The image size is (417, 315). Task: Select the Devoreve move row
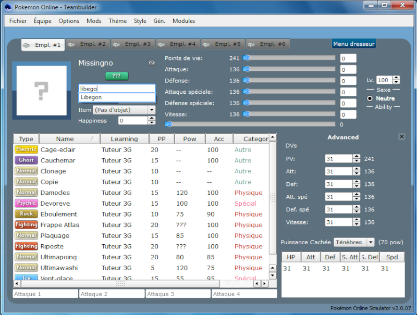click(x=141, y=204)
